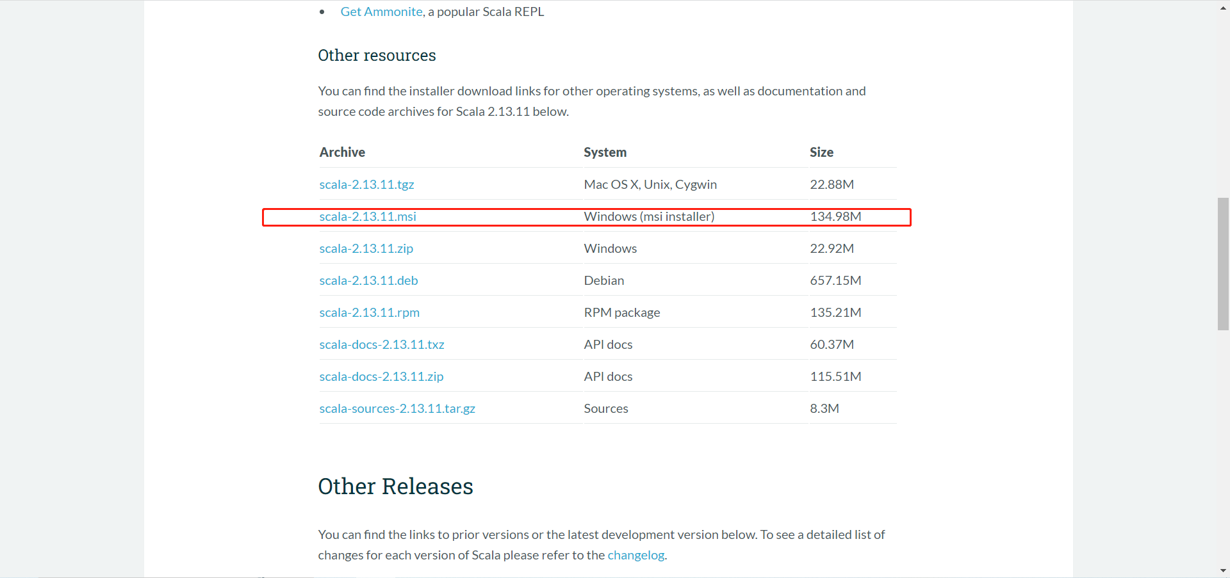Download scala-2.13.11.tgz archive
1230x578 pixels.
pyautogui.click(x=366, y=184)
